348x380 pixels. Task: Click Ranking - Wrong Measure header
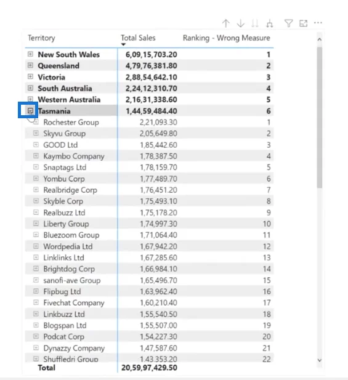pos(226,38)
